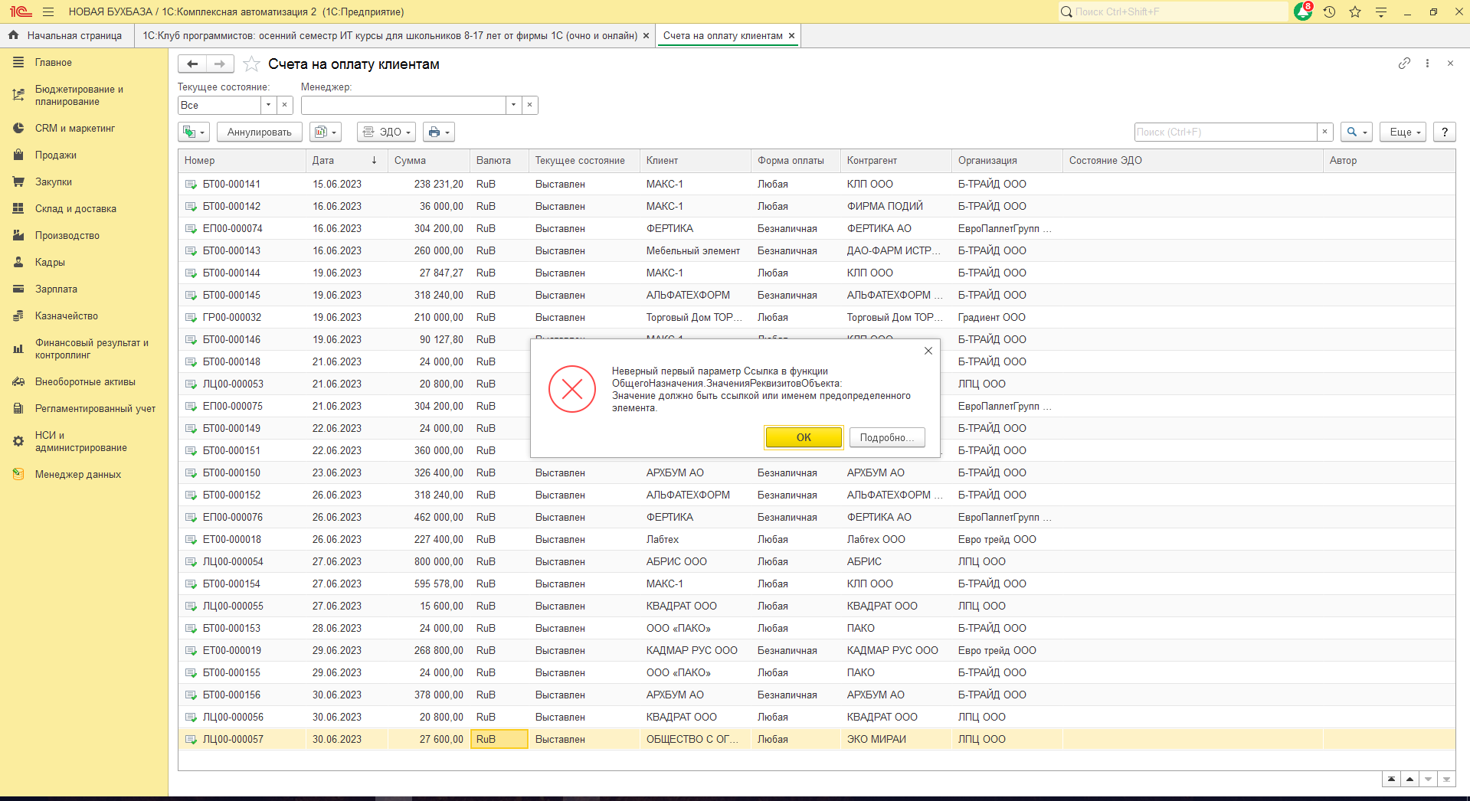
Task: Open Казначейство in the sidebar
Action: coord(66,315)
